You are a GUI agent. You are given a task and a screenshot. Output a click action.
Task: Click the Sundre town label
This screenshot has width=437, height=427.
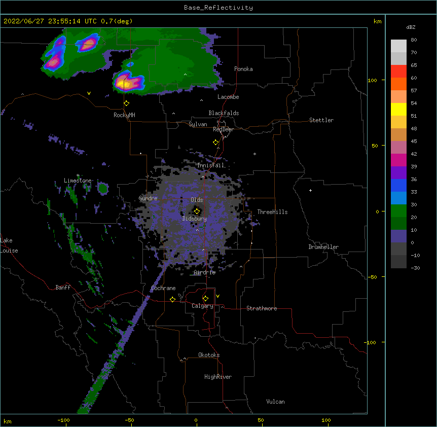tap(148, 198)
